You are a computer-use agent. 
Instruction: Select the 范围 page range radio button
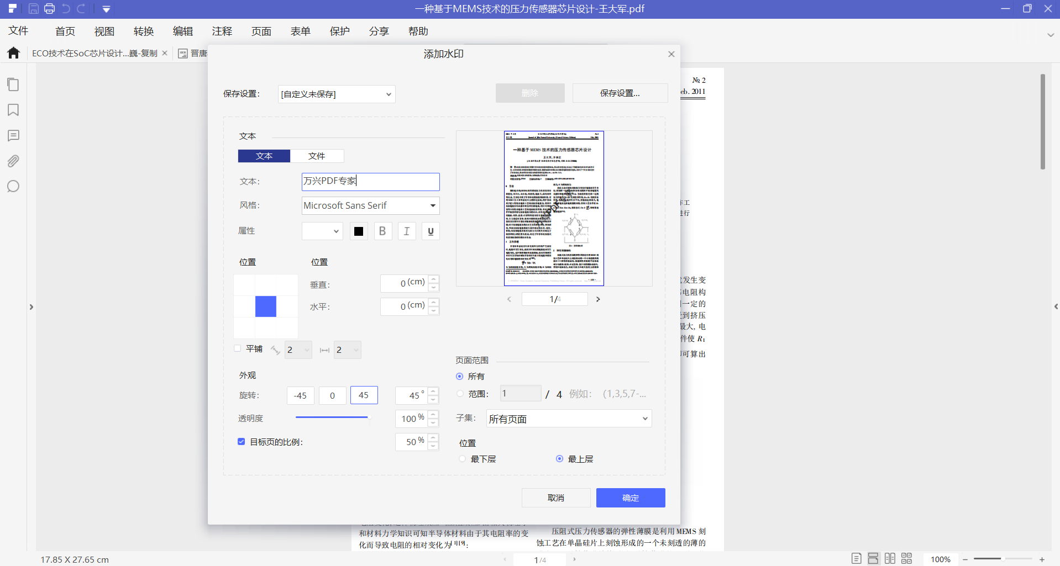point(460,393)
